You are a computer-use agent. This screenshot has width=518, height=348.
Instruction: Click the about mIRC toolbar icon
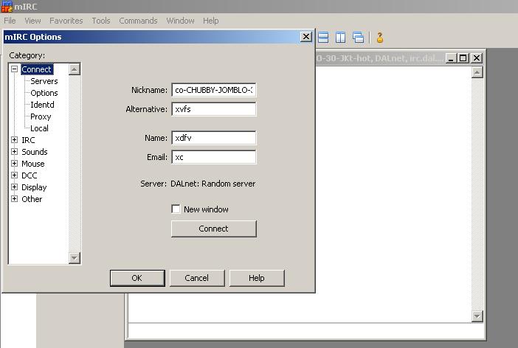pos(380,38)
